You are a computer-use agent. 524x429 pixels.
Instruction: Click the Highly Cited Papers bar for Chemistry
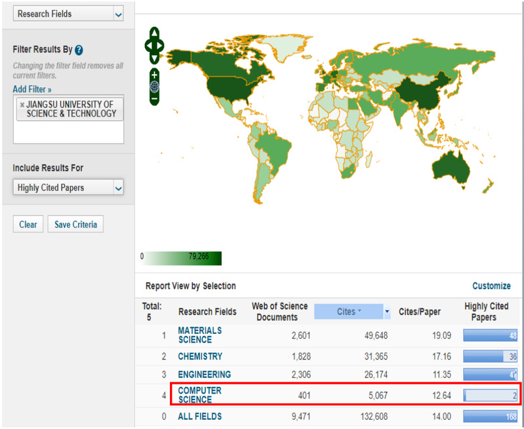[x=491, y=357]
